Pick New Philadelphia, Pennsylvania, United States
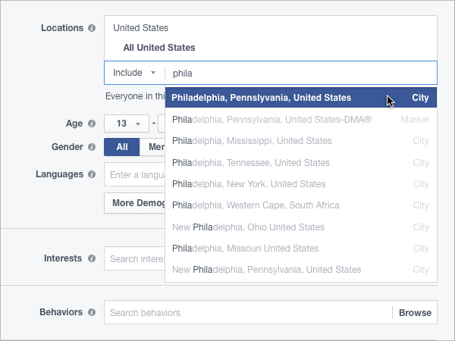The image size is (455, 341). pos(301,270)
